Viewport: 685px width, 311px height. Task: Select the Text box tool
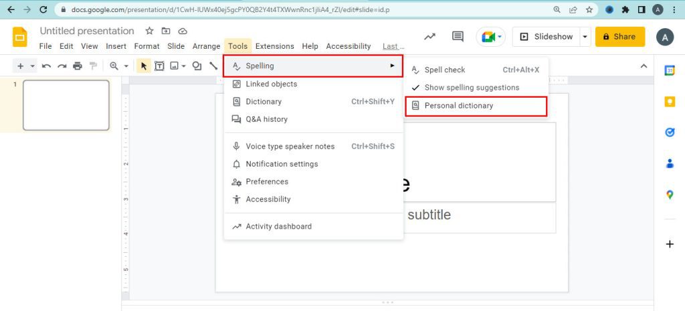(x=160, y=66)
